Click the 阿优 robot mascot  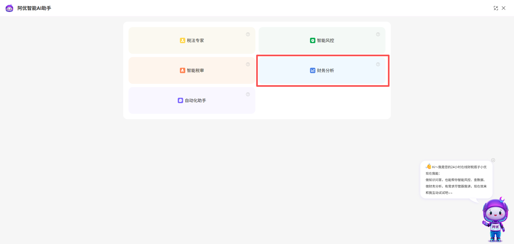point(495,220)
